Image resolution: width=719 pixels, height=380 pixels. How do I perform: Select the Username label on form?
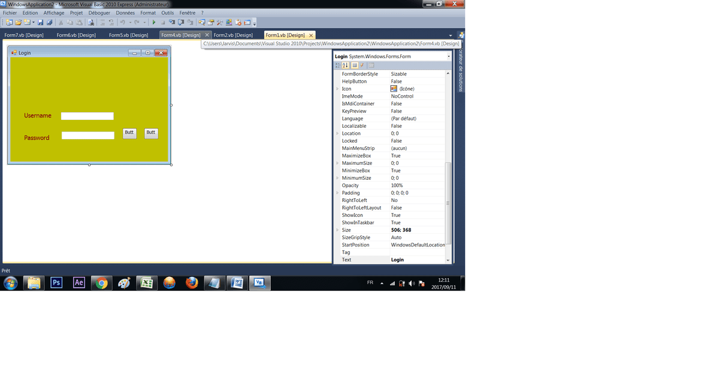38,116
